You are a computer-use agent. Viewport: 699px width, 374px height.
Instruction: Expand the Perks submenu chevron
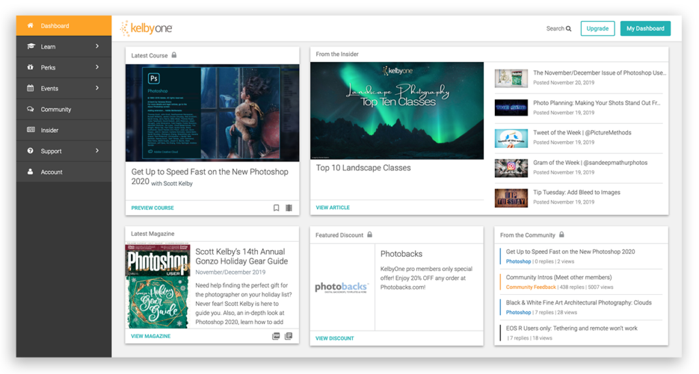97,67
